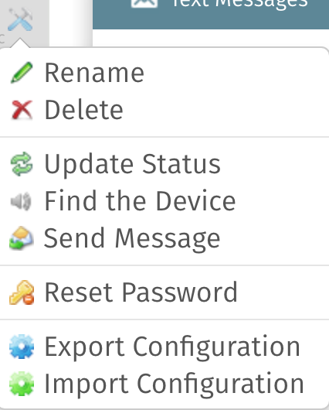Click the speaker Find the Device icon
This screenshot has height=410, width=329.
point(21,201)
